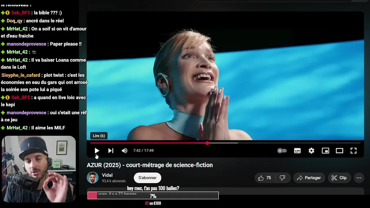This screenshot has height=208, width=370.
Task: Toggle subtitles captions button
Action: click(x=297, y=151)
